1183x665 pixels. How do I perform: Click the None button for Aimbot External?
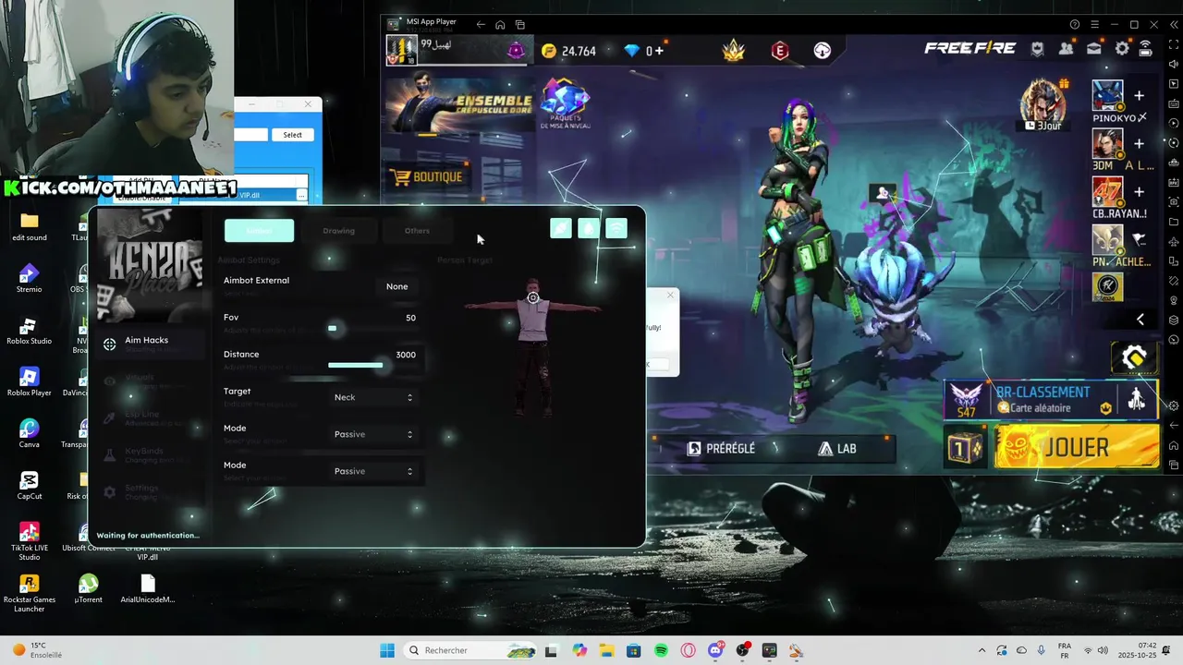point(396,286)
